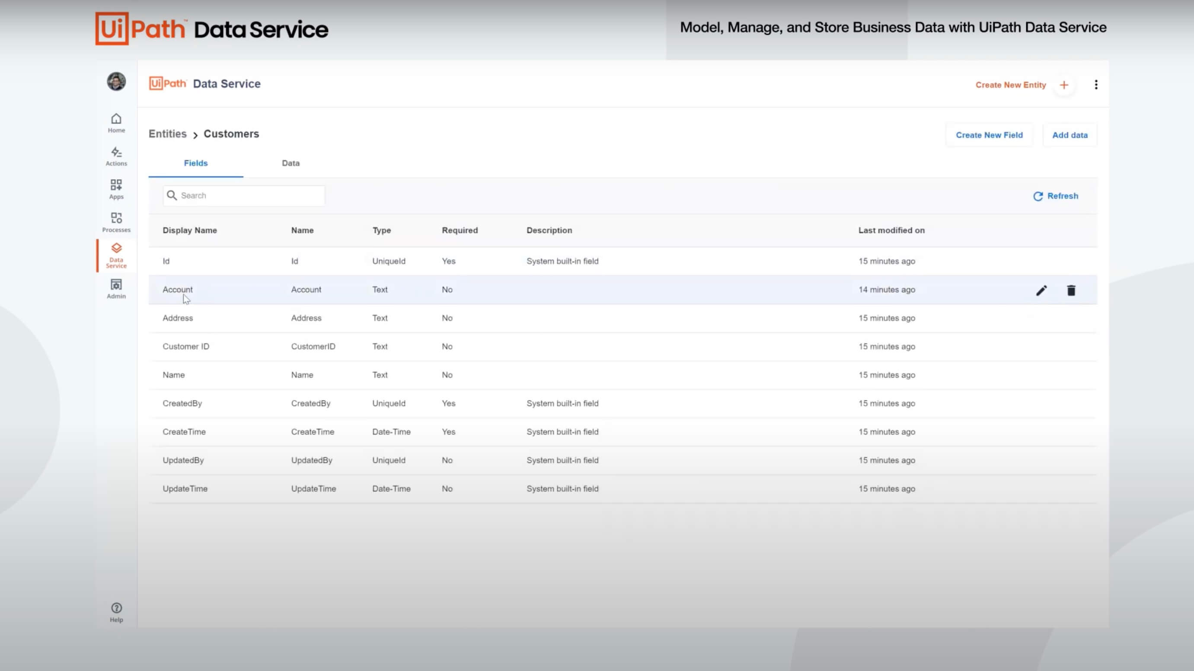Click the CustomerID name cell
This screenshot has width=1194, height=671.
point(313,346)
